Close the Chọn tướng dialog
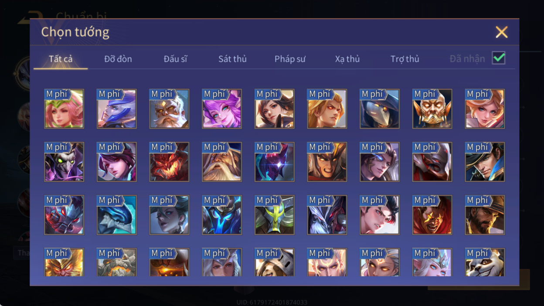The width and height of the screenshot is (544, 306). pyautogui.click(x=502, y=32)
